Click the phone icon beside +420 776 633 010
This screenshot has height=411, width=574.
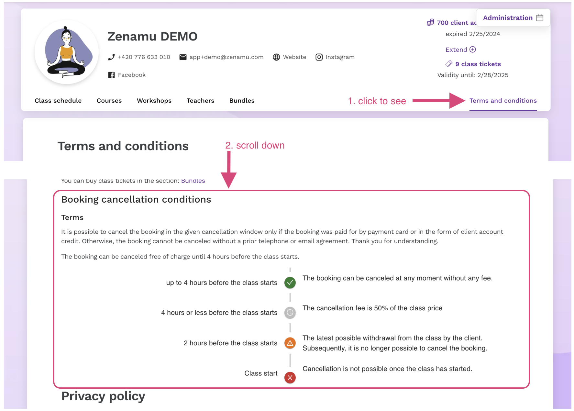[x=111, y=57]
